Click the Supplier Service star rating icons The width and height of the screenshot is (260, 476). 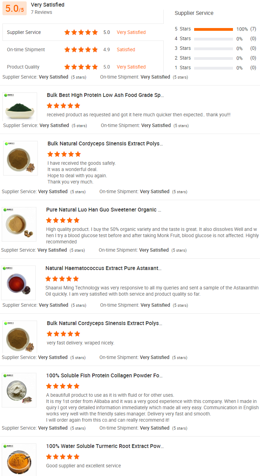click(81, 32)
